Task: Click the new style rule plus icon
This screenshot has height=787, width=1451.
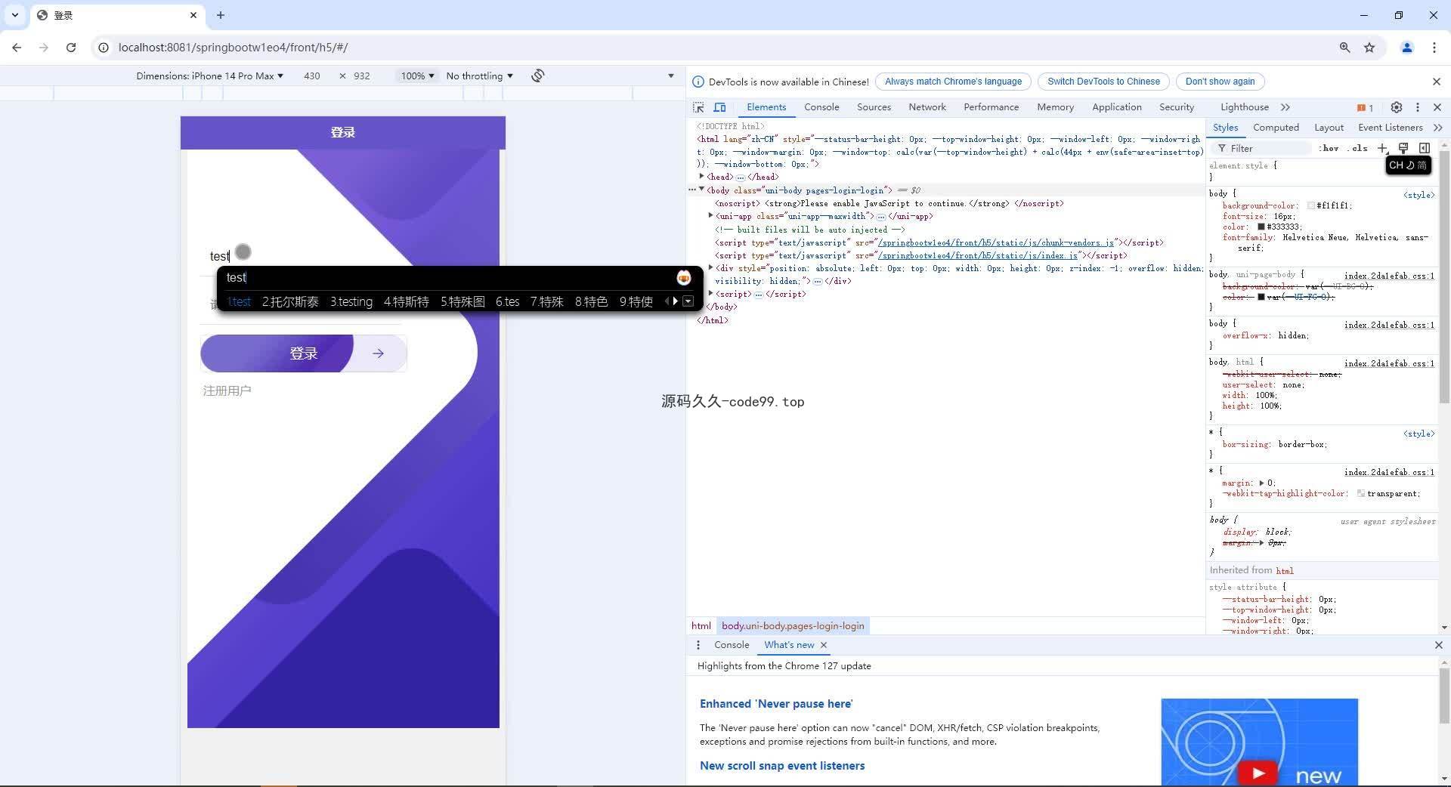Action: pos(1382,148)
